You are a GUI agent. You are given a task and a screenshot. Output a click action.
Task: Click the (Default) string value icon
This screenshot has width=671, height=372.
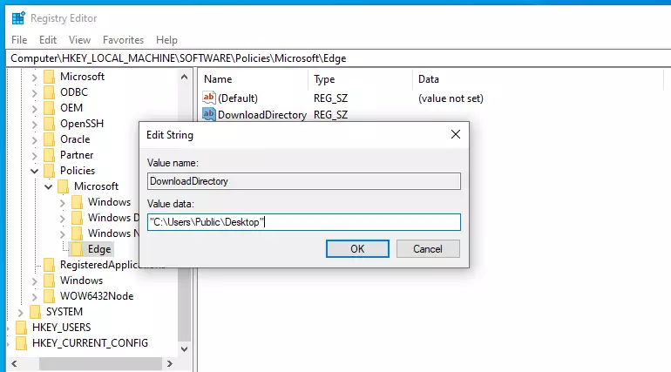pos(209,98)
